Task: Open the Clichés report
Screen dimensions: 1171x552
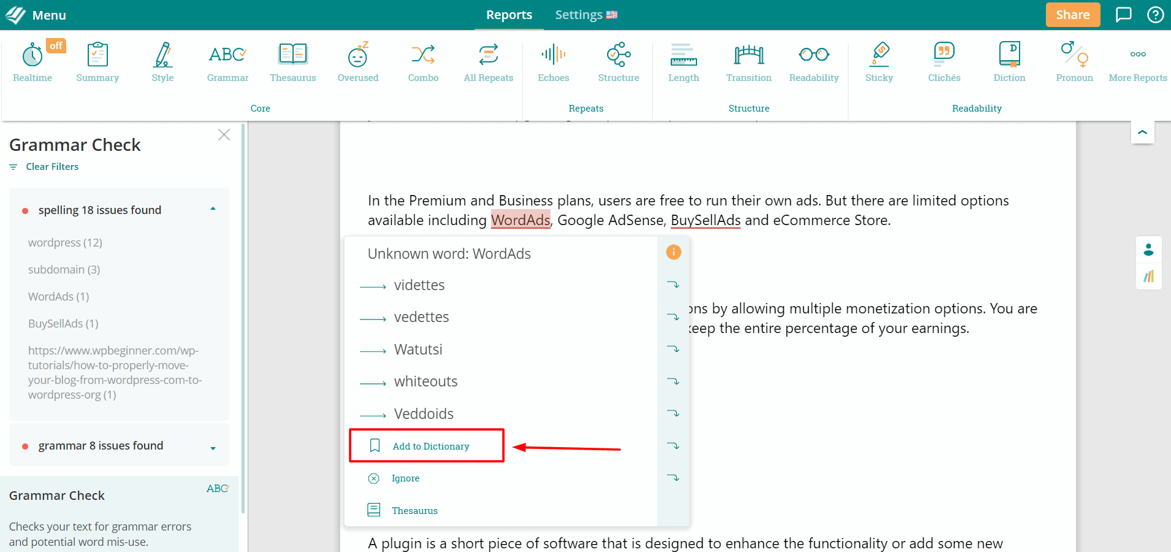Action: (x=944, y=62)
